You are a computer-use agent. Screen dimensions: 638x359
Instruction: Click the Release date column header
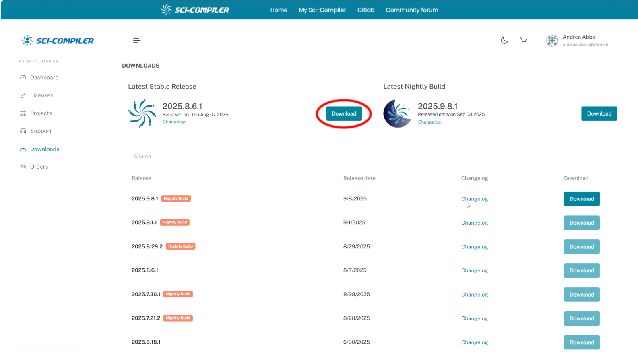(359, 178)
